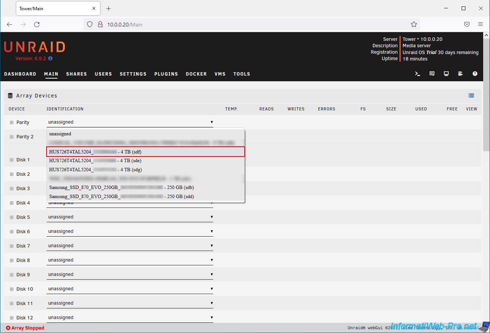
Task: Click the help question mark icon
Action: coord(475,74)
